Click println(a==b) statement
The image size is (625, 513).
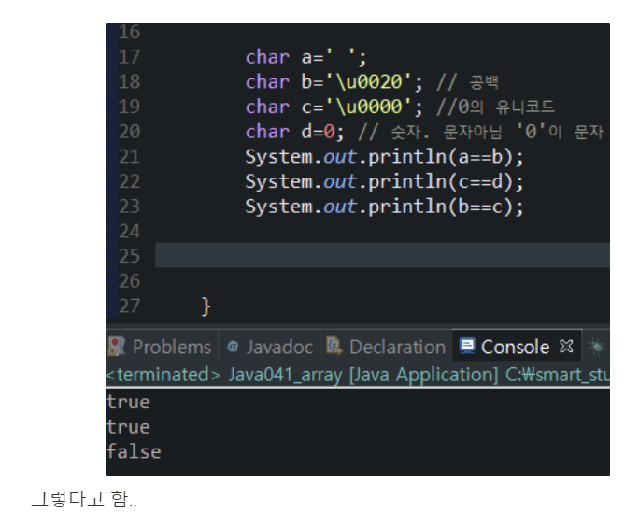coord(384,157)
